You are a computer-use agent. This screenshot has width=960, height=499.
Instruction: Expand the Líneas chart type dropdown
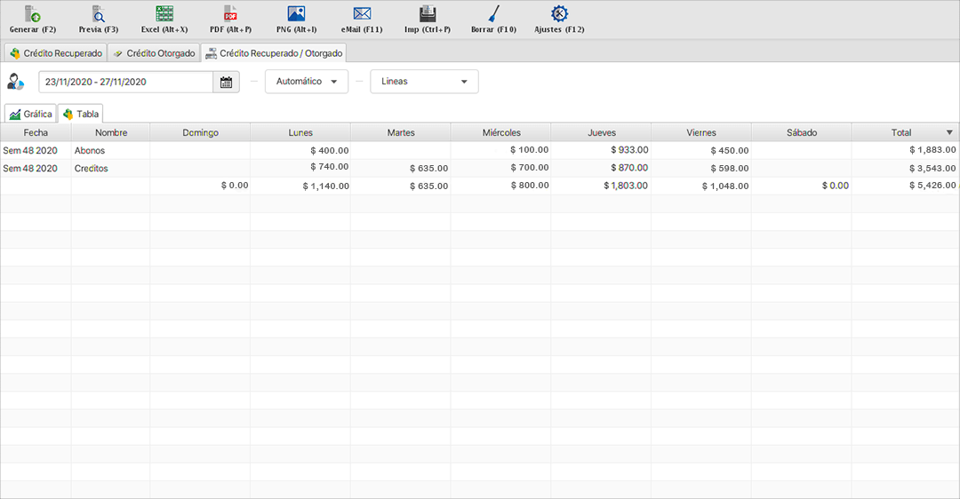[424, 82]
